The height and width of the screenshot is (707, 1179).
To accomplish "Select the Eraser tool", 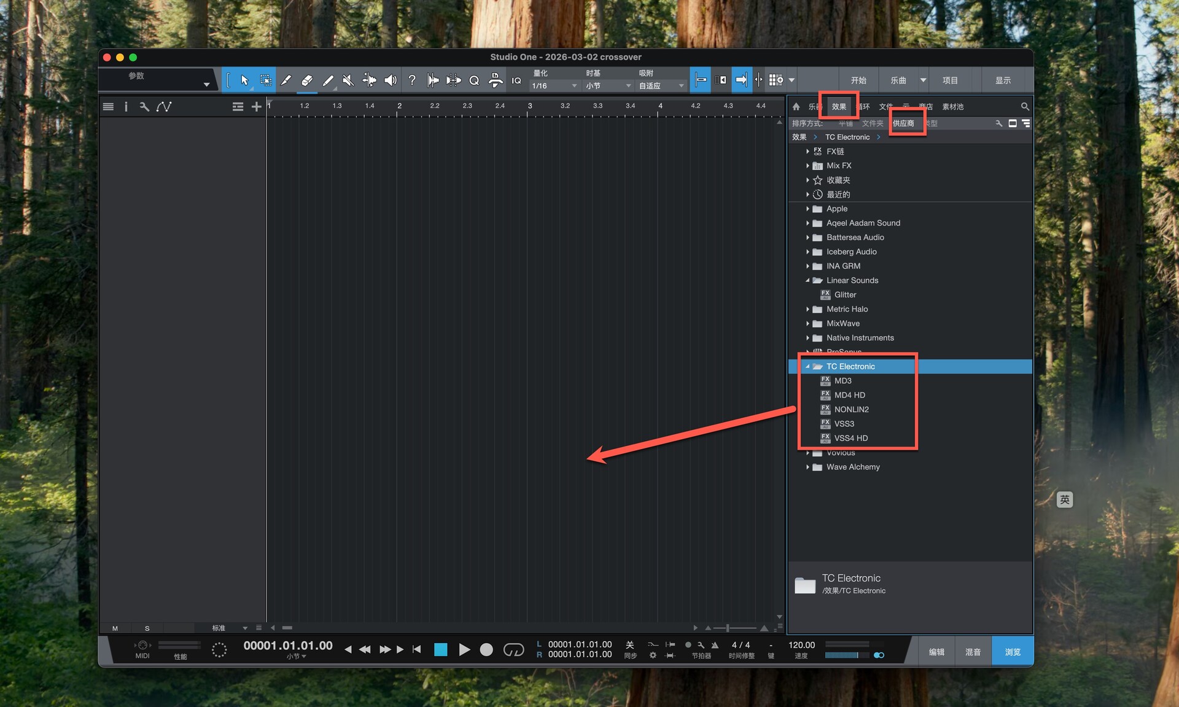I will 307,80.
